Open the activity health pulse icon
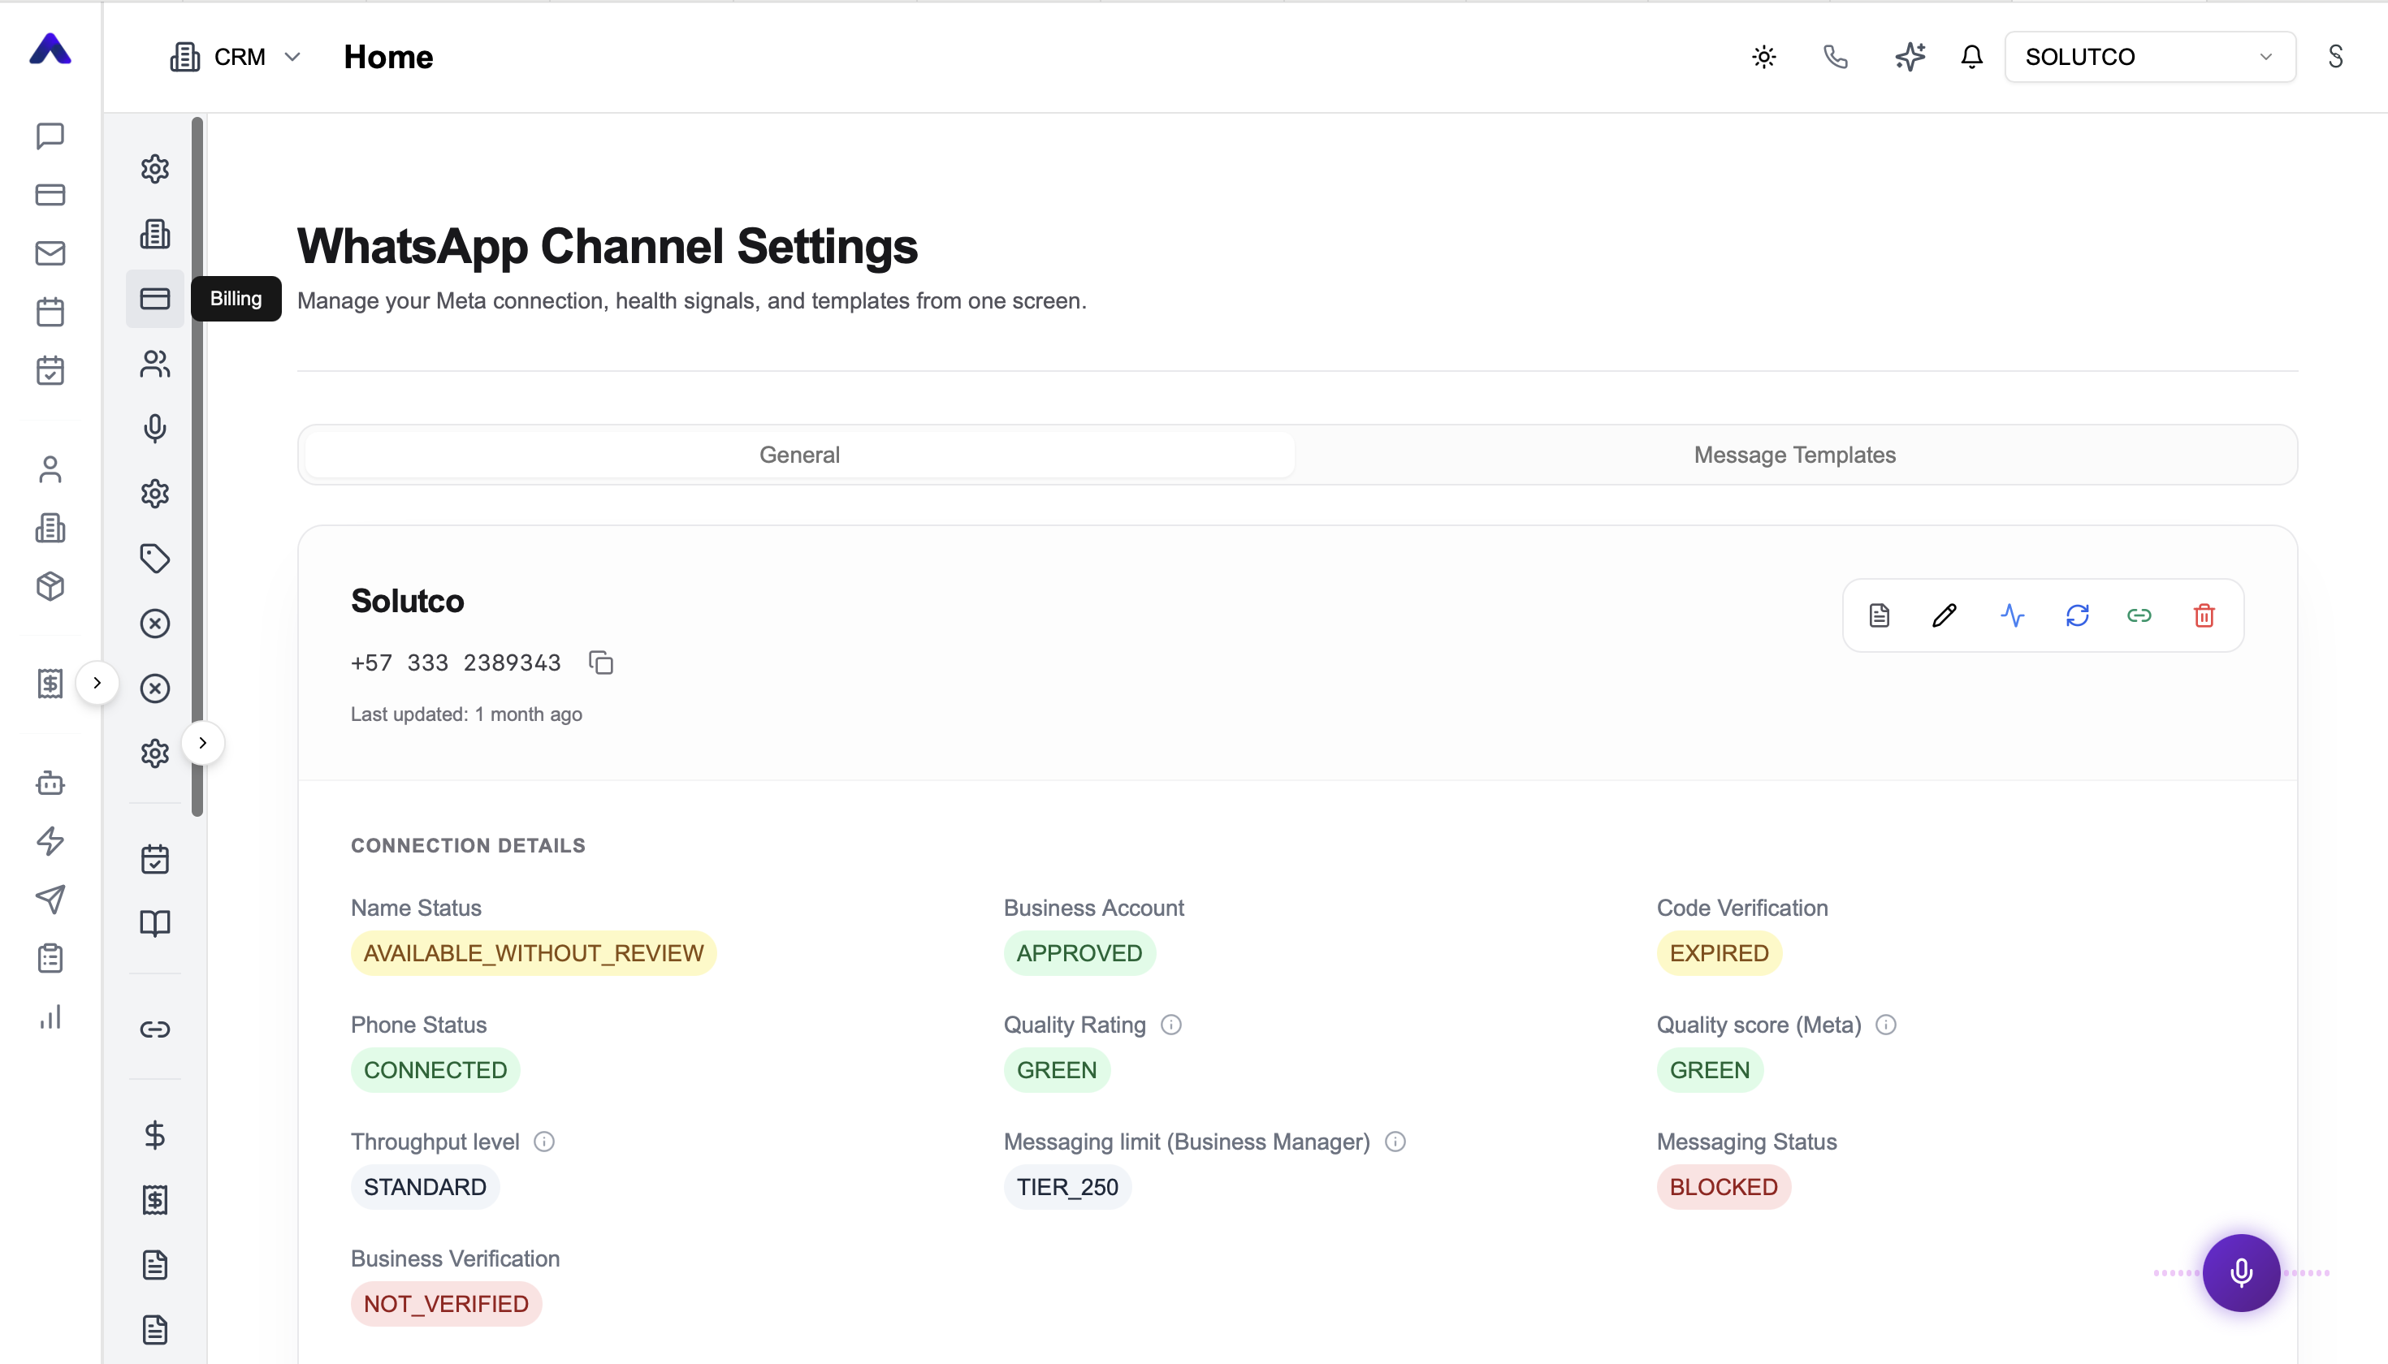The height and width of the screenshot is (1364, 2388). point(2012,615)
